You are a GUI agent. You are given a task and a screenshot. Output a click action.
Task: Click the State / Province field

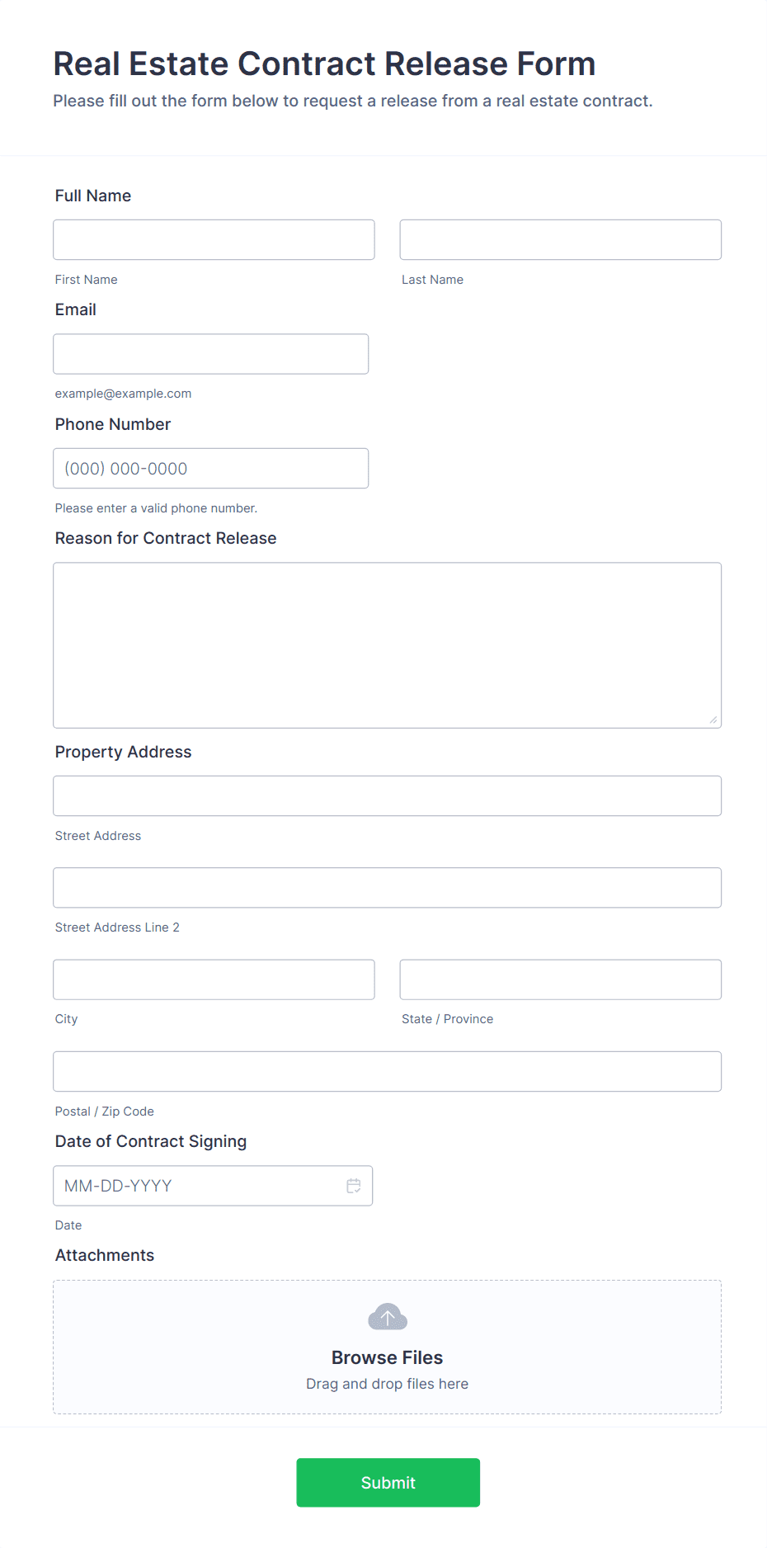click(560, 979)
